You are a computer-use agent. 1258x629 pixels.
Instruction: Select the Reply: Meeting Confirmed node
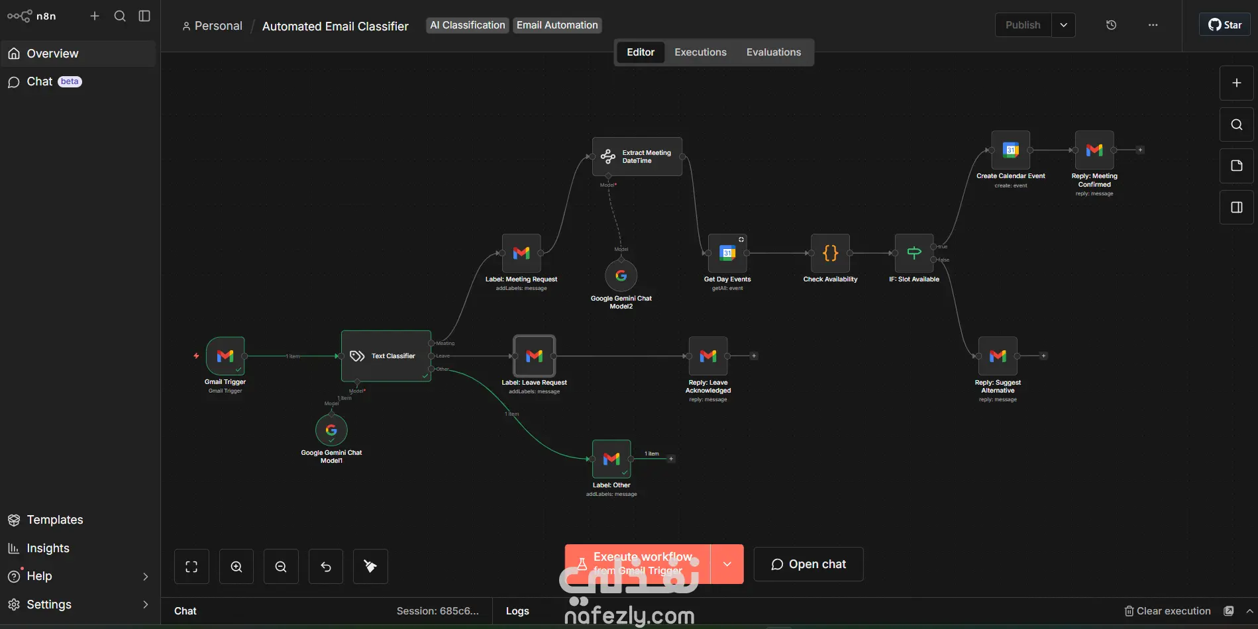1094,150
